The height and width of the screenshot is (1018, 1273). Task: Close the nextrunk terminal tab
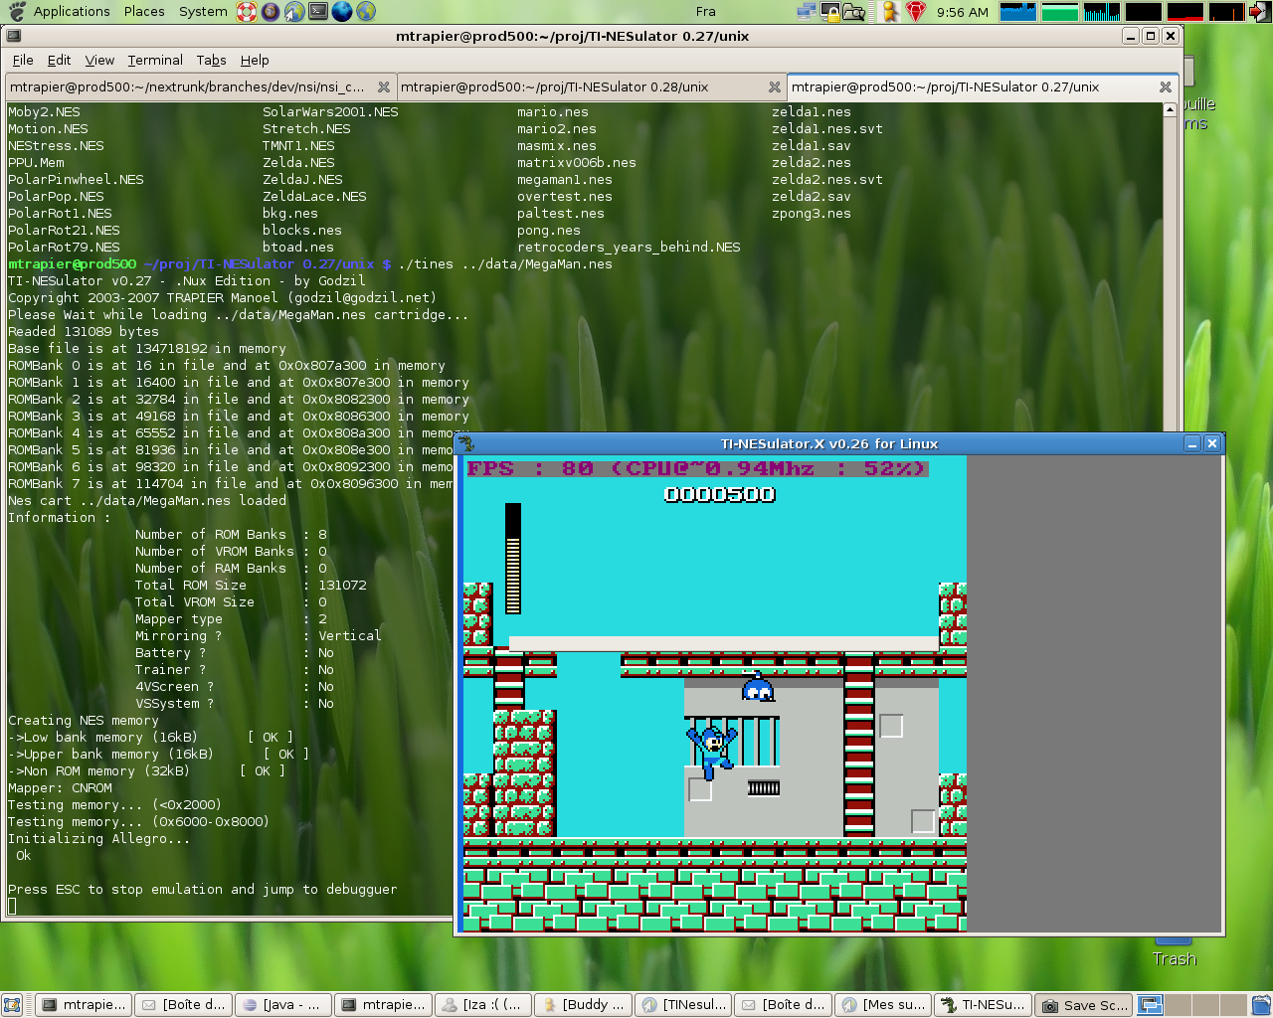(x=384, y=87)
